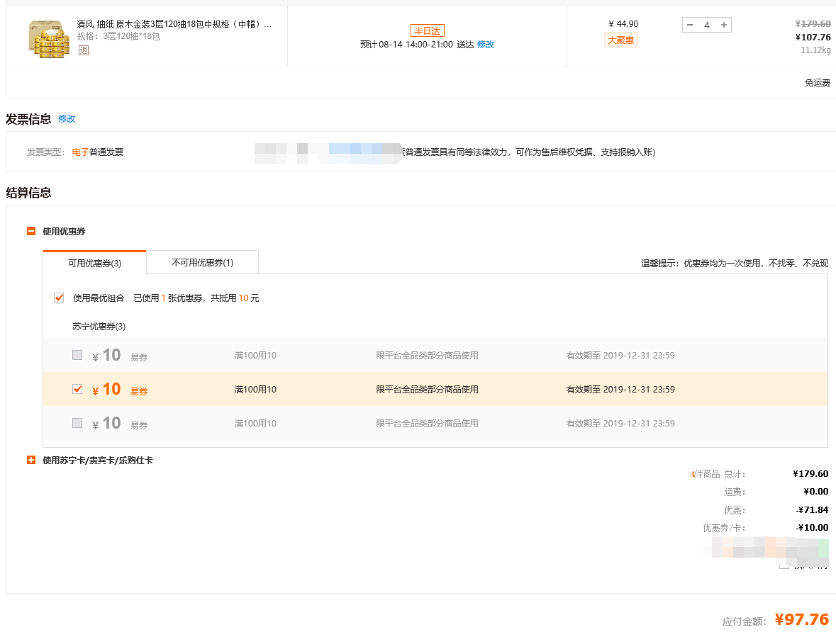Image resolution: width=836 pixels, height=632 pixels.
Task: Check the last ¥10 易券 coupon
Action: pyautogui.click(x=77, y=423)
